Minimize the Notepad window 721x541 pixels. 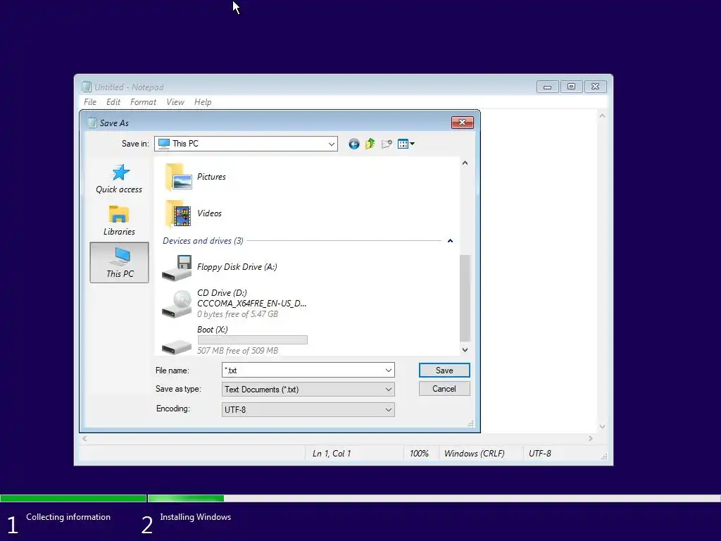(x=547, y=87)
